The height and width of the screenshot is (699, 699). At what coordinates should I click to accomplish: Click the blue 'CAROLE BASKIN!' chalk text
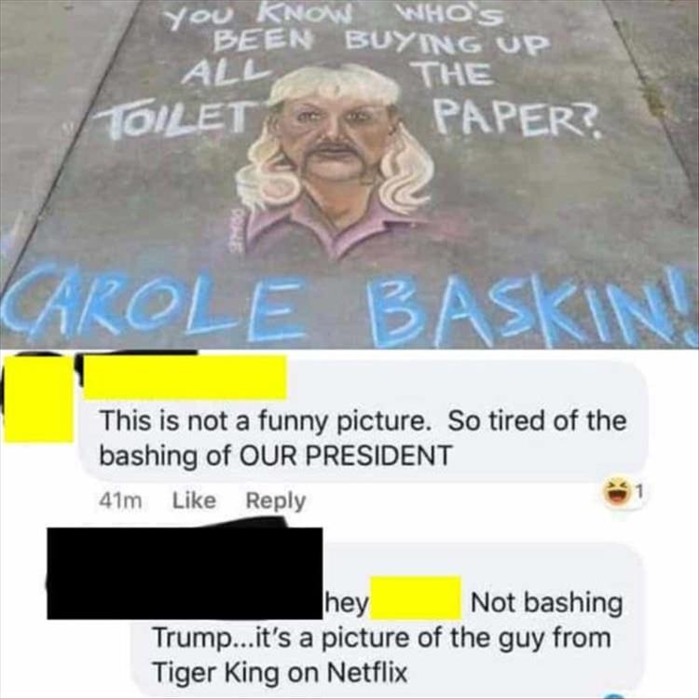[x=349, y=308]
